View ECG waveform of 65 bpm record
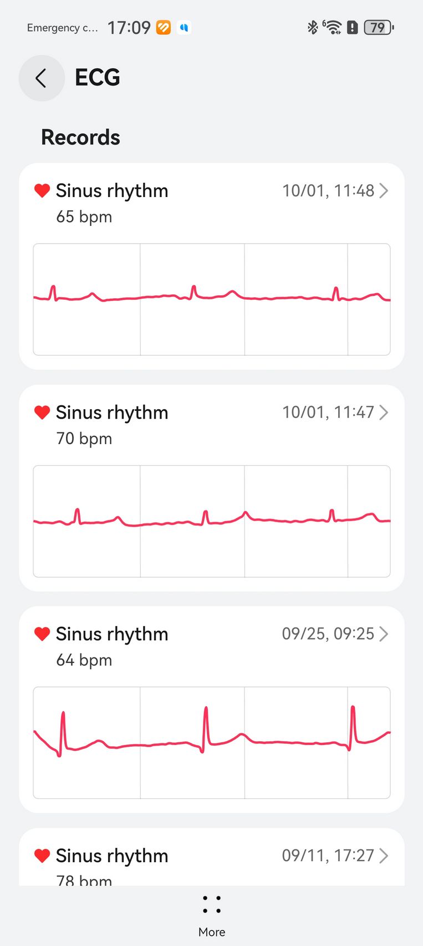 click(x=212, y=299)
